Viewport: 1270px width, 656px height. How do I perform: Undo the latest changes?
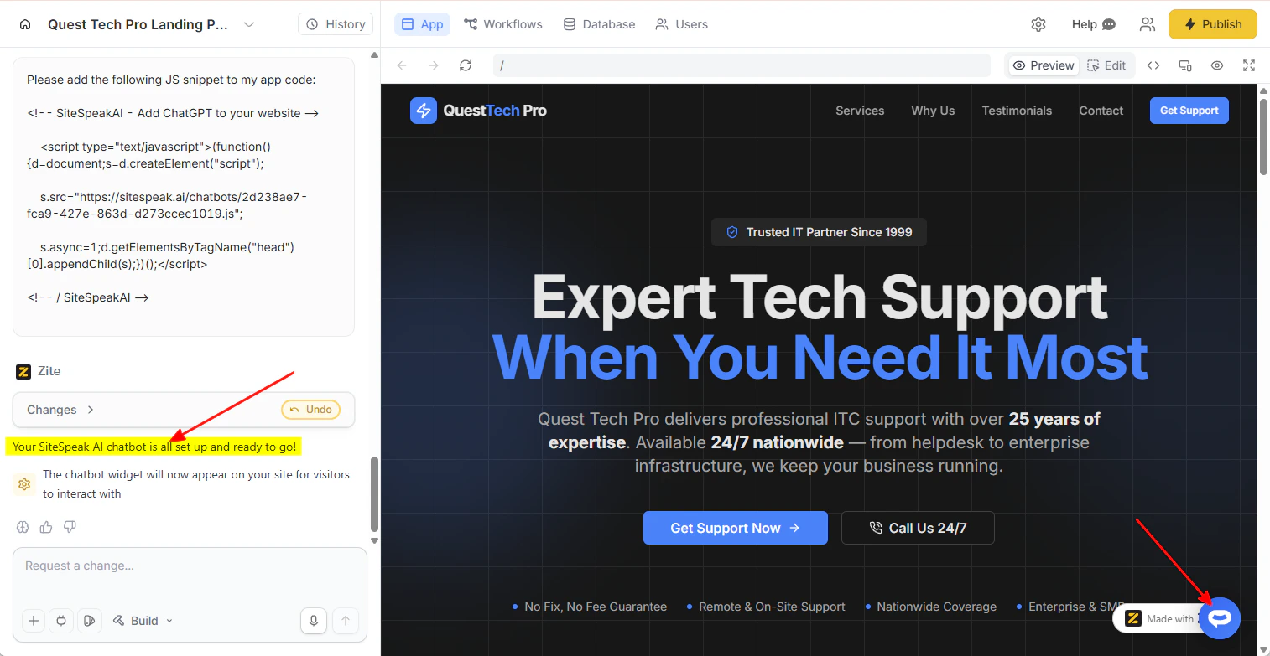(x=310, y=410)
